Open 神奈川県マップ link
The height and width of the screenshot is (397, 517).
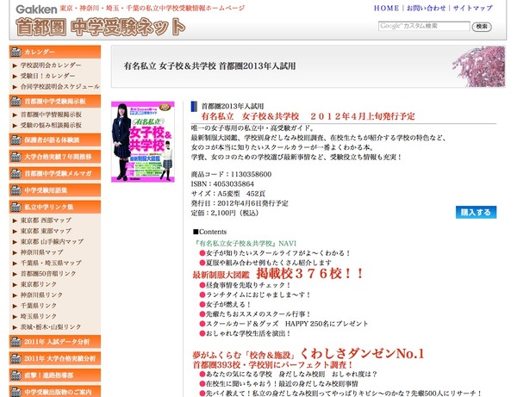click(x=42, y=252)
